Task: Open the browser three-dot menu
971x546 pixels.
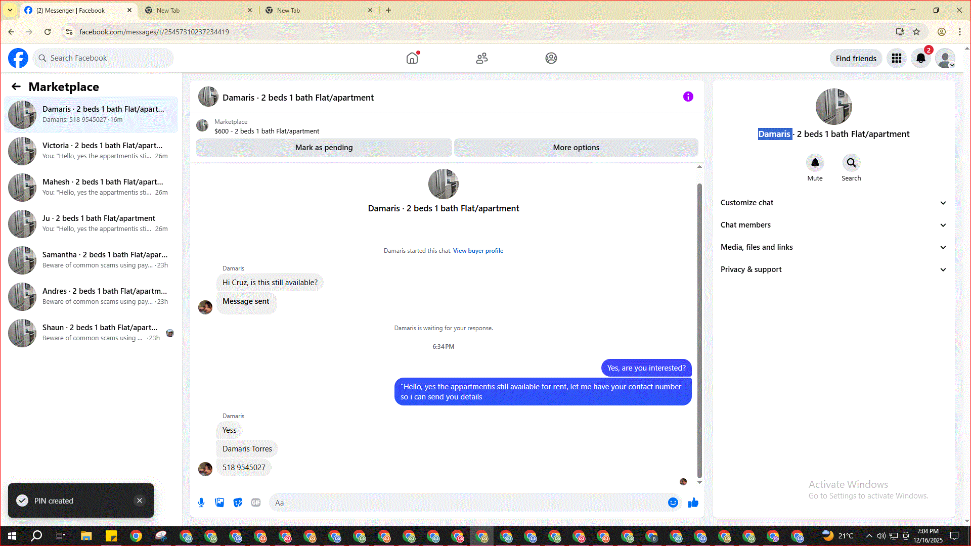Action: tap(960, 32)
